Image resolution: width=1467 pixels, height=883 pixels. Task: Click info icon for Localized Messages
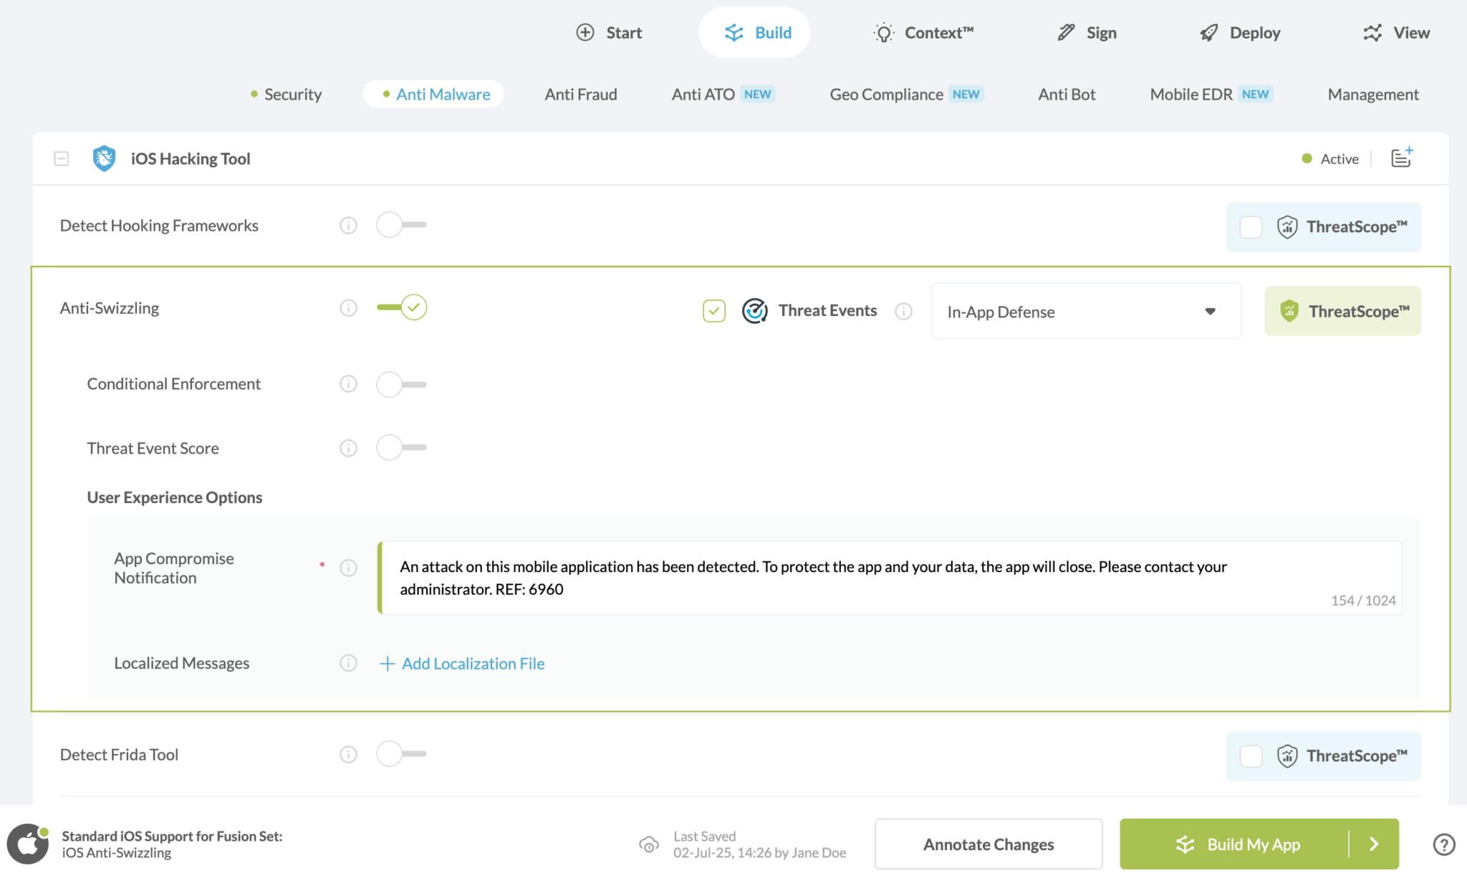click(348, 663)
